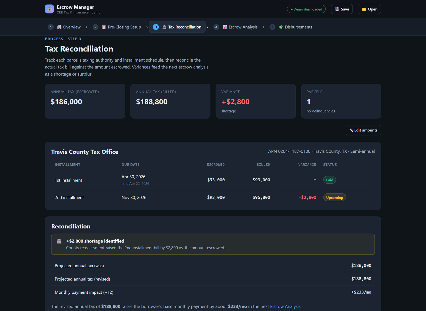Image resolution: width=426 pixels, height=311 pixels.
Task: Click the '1st installment' row label
Action: pyautogui.click(x=68, y=180)
